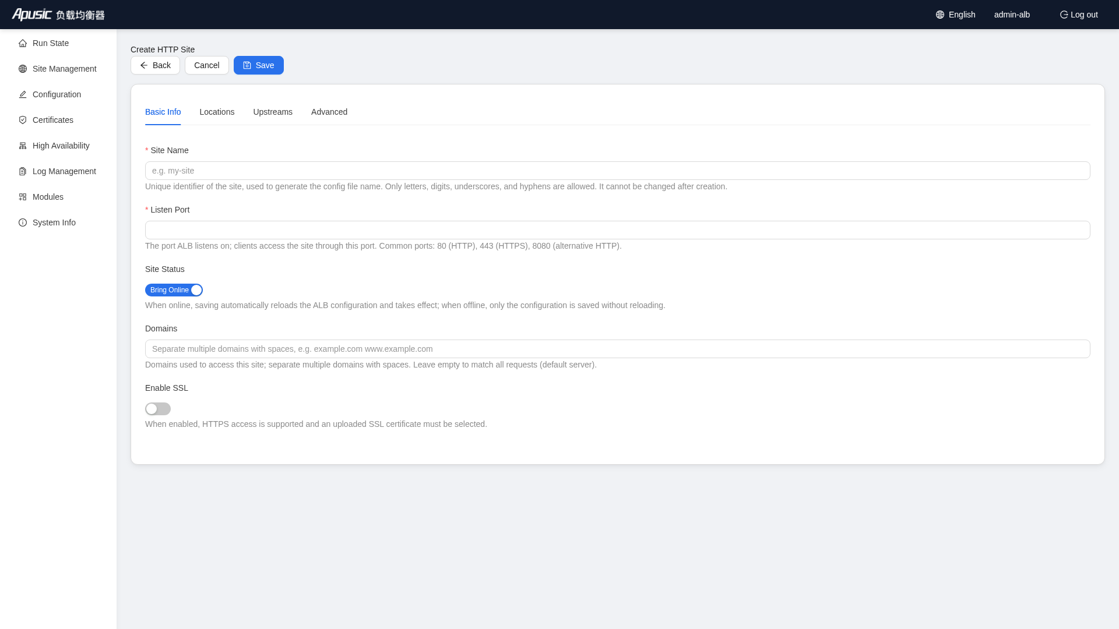Viewport: 1119px width, 629px height.
Task: Enable the SSL toggle switch
Action: coord(158,409)
